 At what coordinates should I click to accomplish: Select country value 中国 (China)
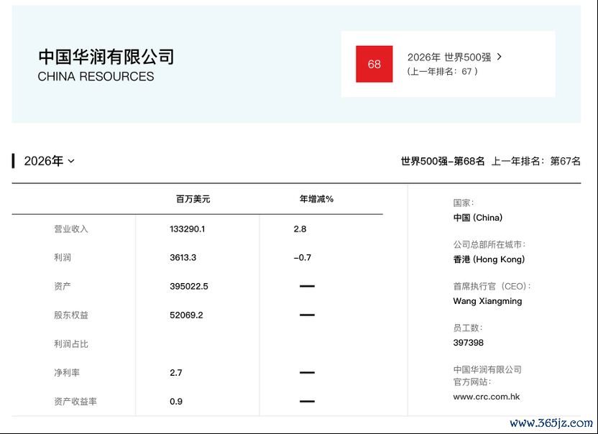coord(477,218)
